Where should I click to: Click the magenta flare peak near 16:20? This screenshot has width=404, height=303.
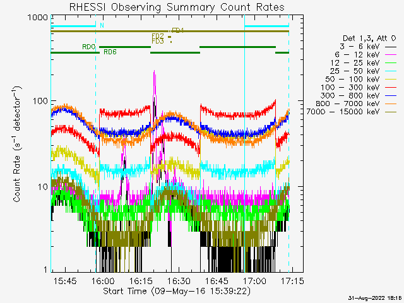point(154,73)
